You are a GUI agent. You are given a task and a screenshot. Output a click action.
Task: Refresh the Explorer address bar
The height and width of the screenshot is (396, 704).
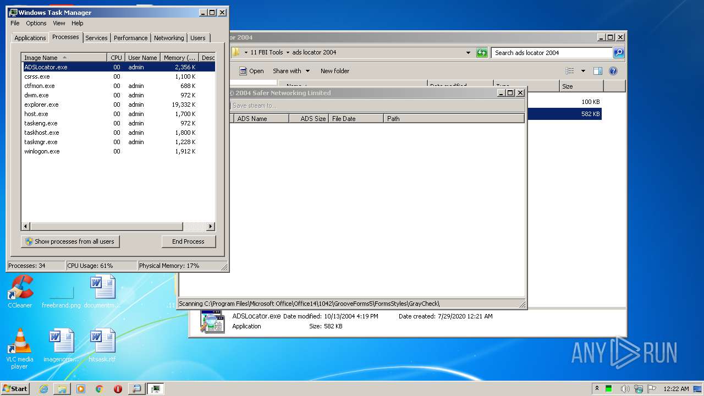click(482, 53)
